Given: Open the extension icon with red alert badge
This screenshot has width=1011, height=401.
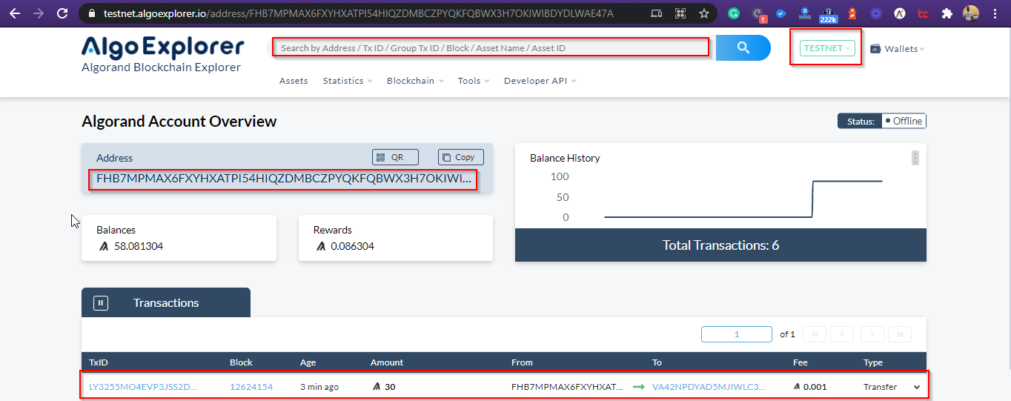Looking at the screenshot, I should tap(758, 14).
